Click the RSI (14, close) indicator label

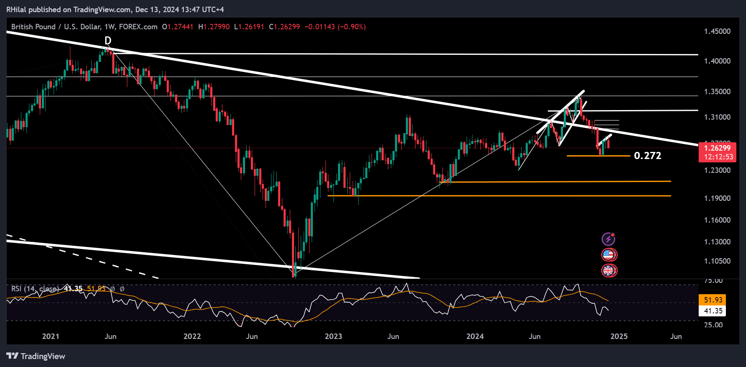pyautogui.click(x=35, y=289)
